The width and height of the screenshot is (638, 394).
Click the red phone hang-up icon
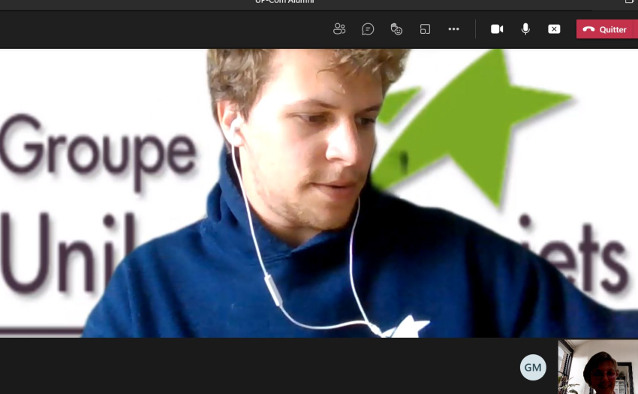pyautogui.click(x=588, y=29)
